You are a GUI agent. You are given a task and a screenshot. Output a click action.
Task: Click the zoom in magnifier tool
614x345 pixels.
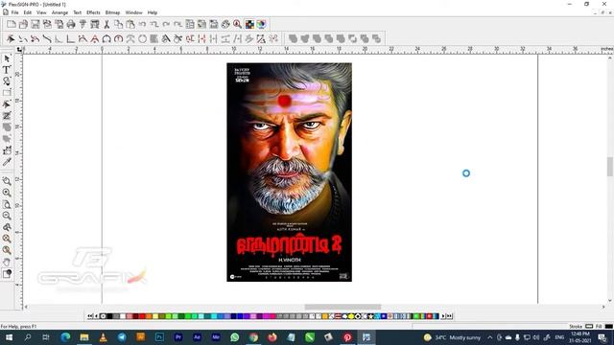(7, 193)
